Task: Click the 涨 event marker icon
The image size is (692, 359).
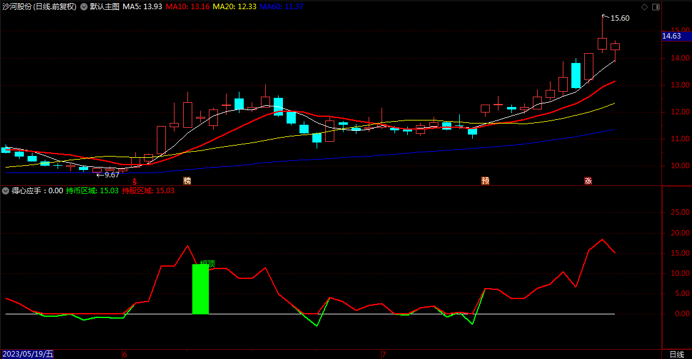Action: pyautogui.click(x=588, y=180)
